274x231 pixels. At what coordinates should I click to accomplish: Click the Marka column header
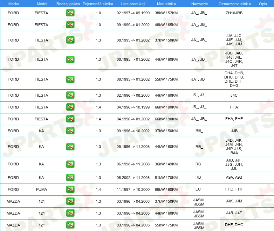14,4
